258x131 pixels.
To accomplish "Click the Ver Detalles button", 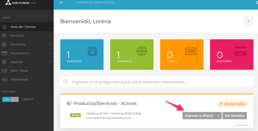I will click(234, 116).
